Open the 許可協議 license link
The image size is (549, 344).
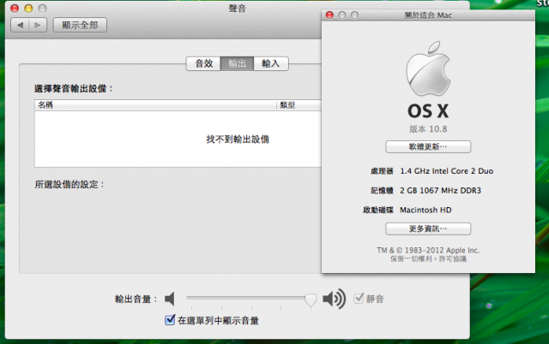(453, 258)
